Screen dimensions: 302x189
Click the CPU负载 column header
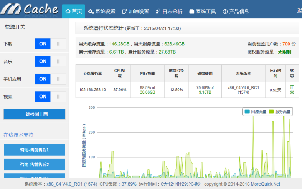click(120, 73)
